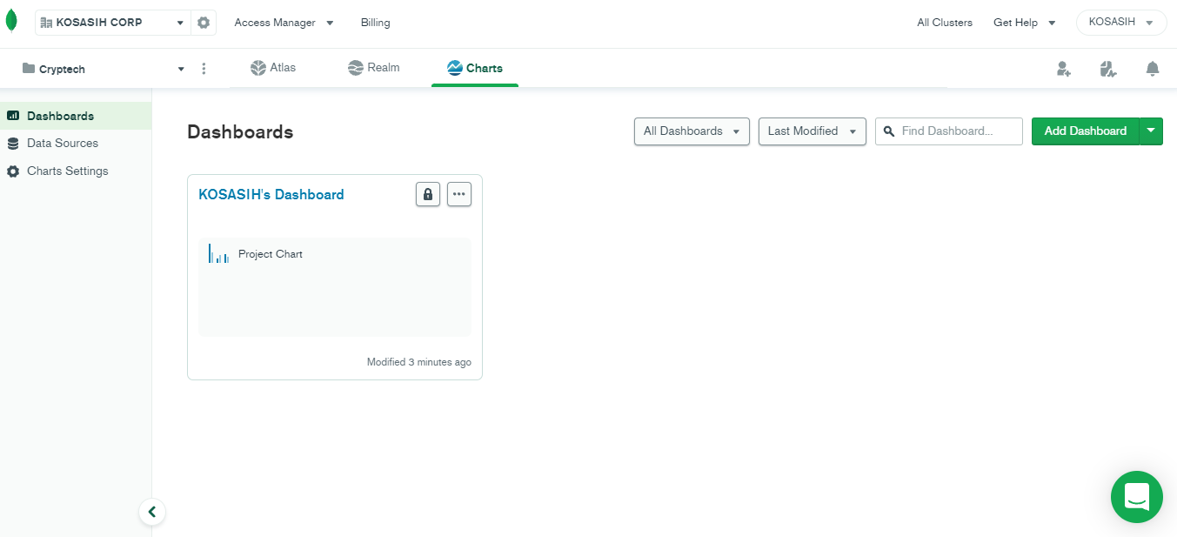The height and width of the screenshot is (537, 1177).
Task: Click the 'Modified 3 minutes ago' text
Action: pos(419,362)
